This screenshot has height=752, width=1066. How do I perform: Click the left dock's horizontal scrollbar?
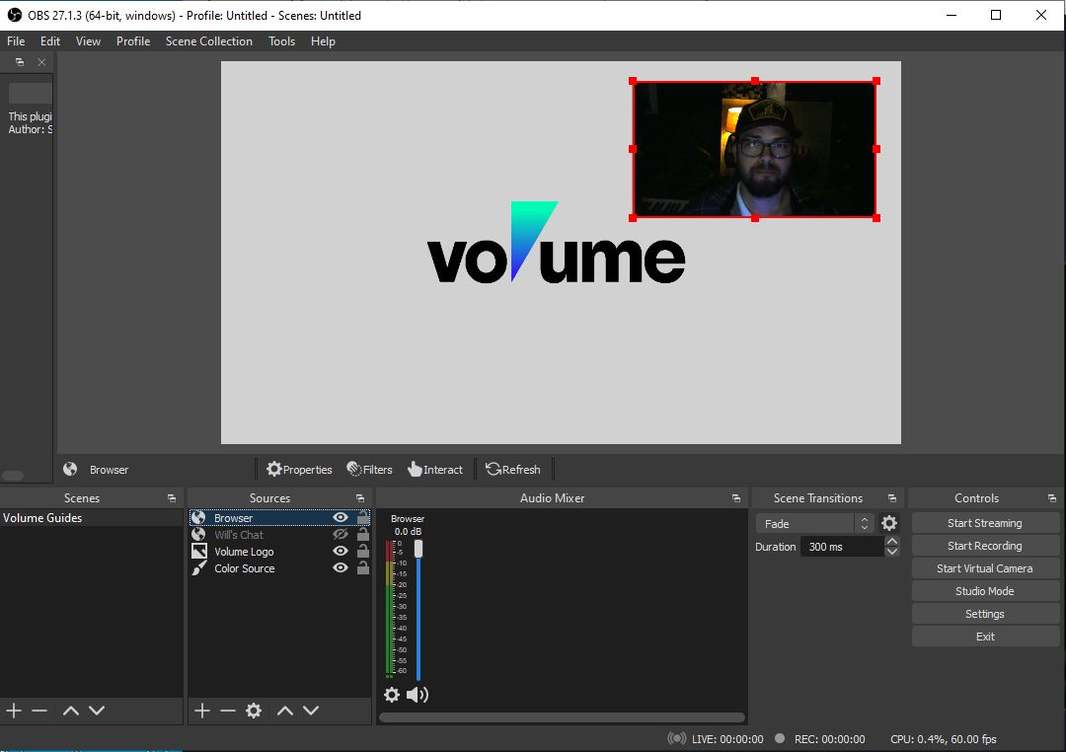tap(13, 476)
